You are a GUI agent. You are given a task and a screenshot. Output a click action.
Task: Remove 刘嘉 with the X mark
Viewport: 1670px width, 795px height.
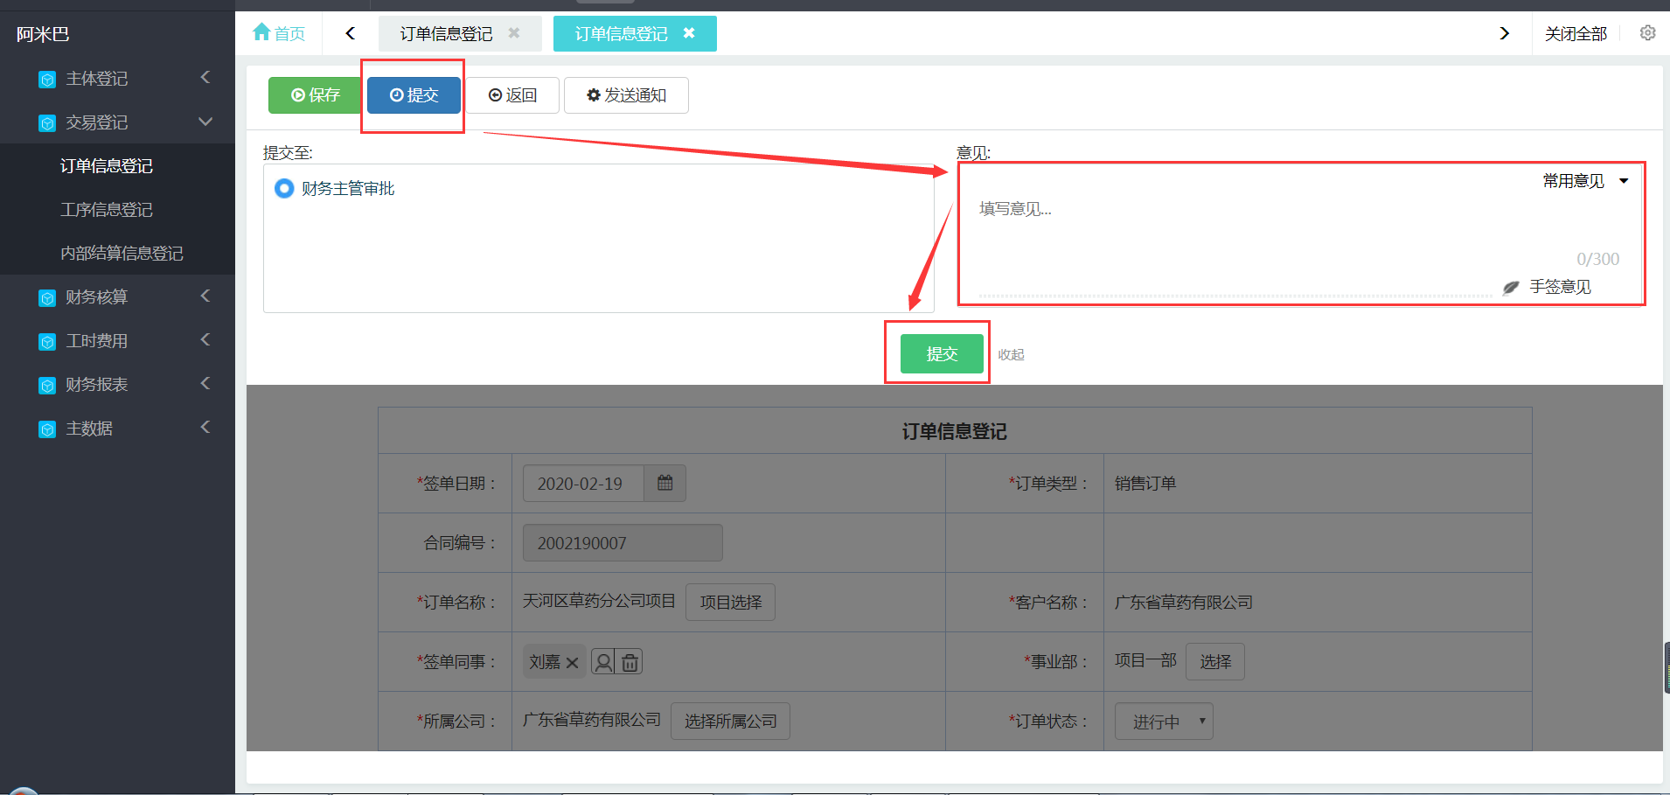point(573,663)
